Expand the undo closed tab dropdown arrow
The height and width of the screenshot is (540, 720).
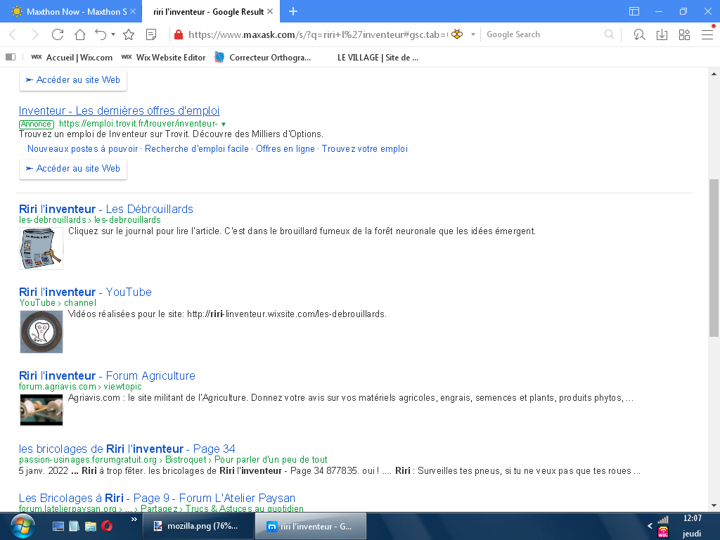pyautogui.click(x=113, y=34)
